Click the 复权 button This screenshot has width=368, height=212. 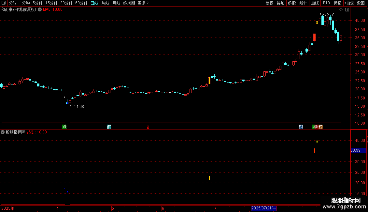(269, 3)
